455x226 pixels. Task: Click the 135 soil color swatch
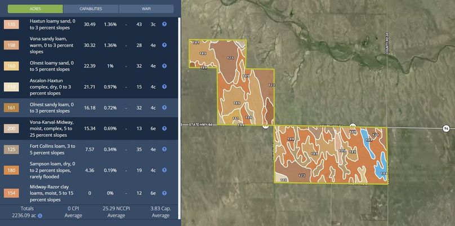pyautogui.click(x=11, y=25)
